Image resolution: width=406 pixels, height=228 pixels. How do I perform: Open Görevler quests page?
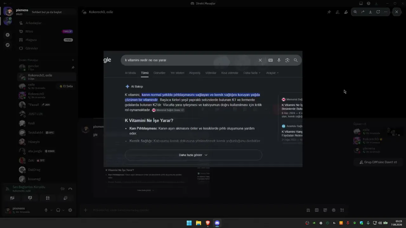(x=47, y=48)
